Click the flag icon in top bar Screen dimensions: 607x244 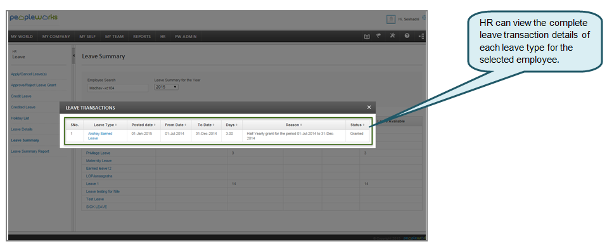pyautogui.click(x=379, y=36)
